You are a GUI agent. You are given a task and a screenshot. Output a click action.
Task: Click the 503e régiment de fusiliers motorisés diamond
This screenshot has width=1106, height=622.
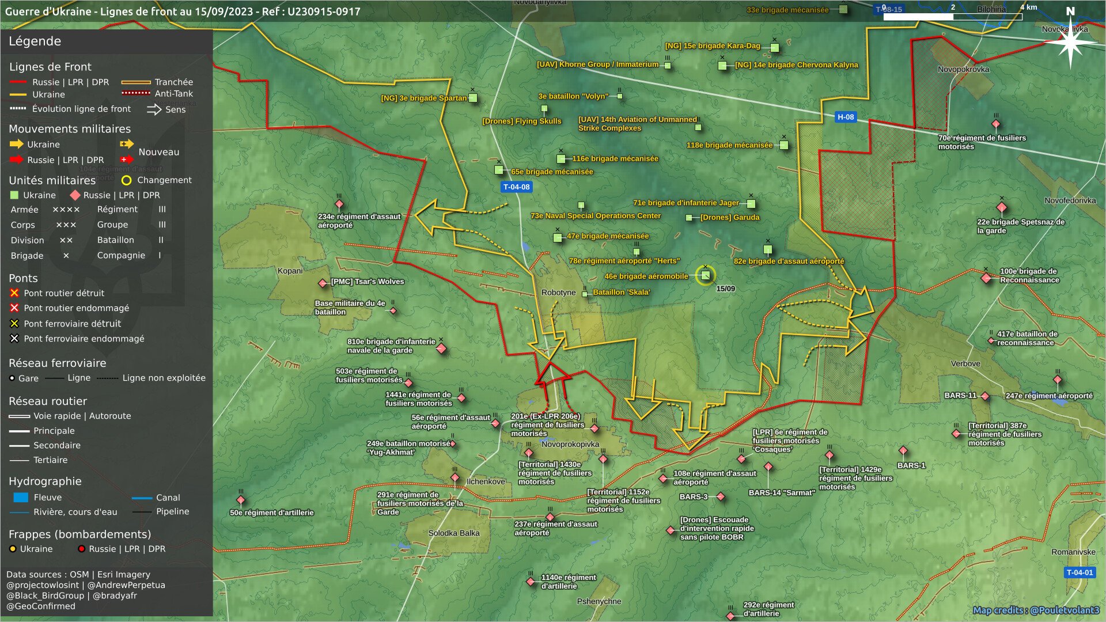408,382
